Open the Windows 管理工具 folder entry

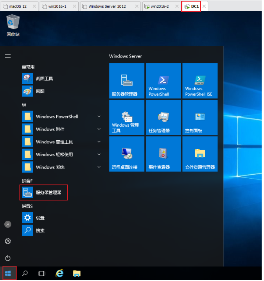(x=62, y=143)
